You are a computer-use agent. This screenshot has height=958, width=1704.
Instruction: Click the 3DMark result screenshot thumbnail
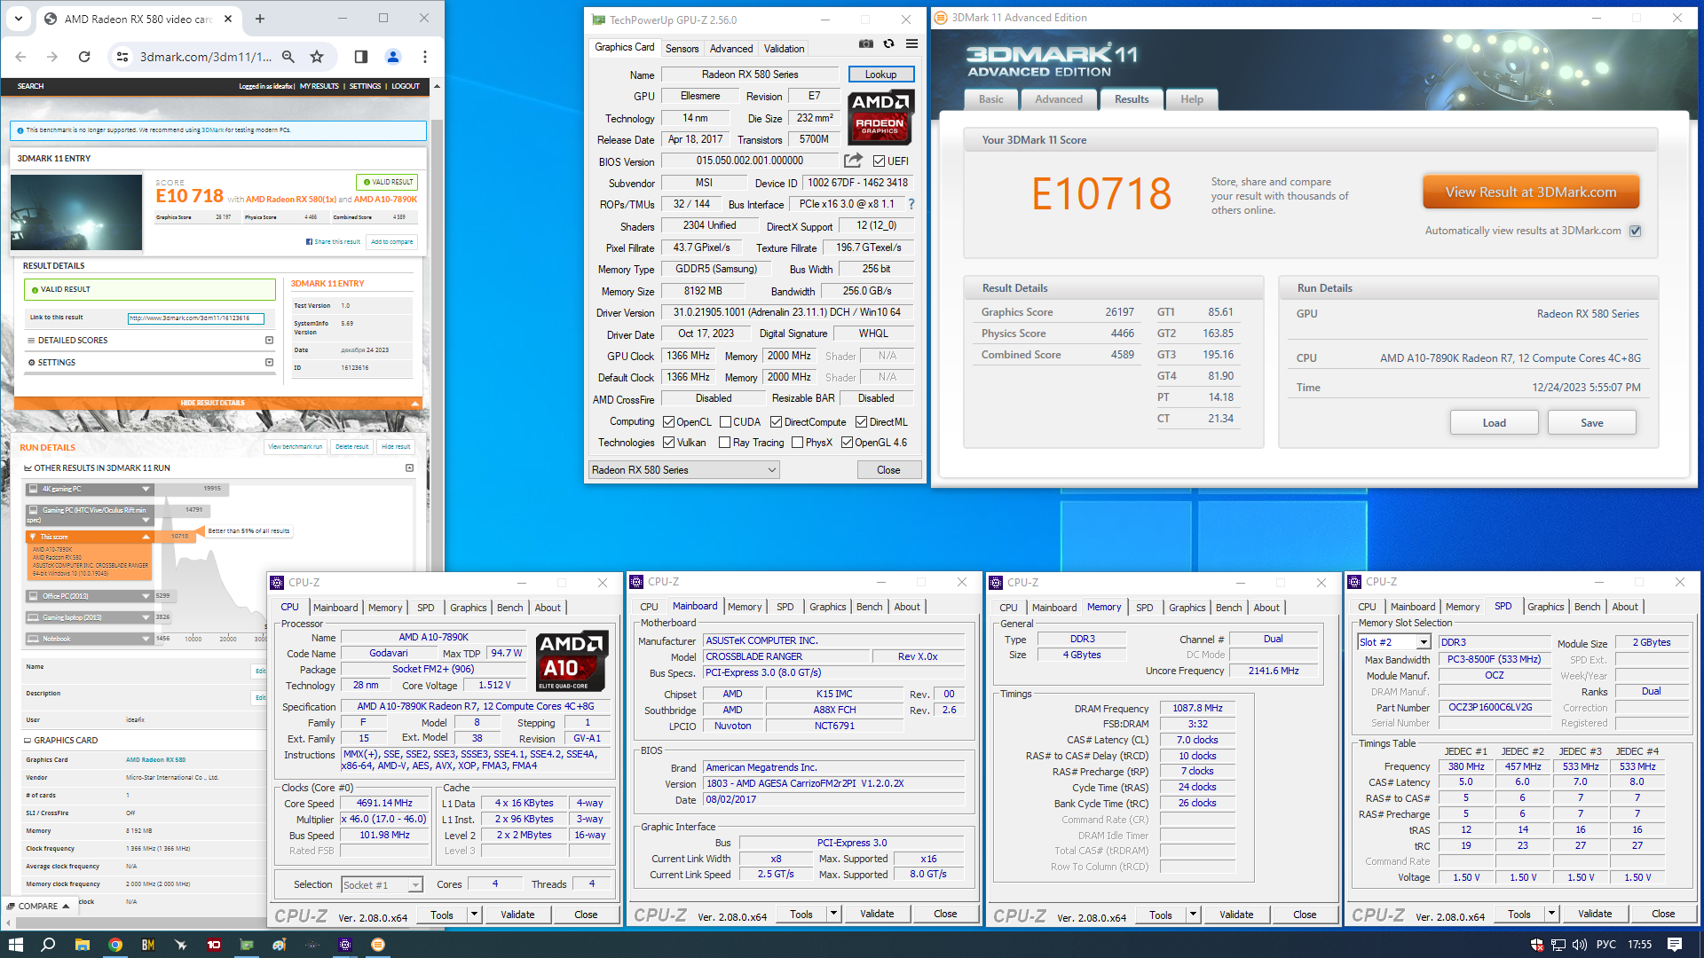[76, 212]
